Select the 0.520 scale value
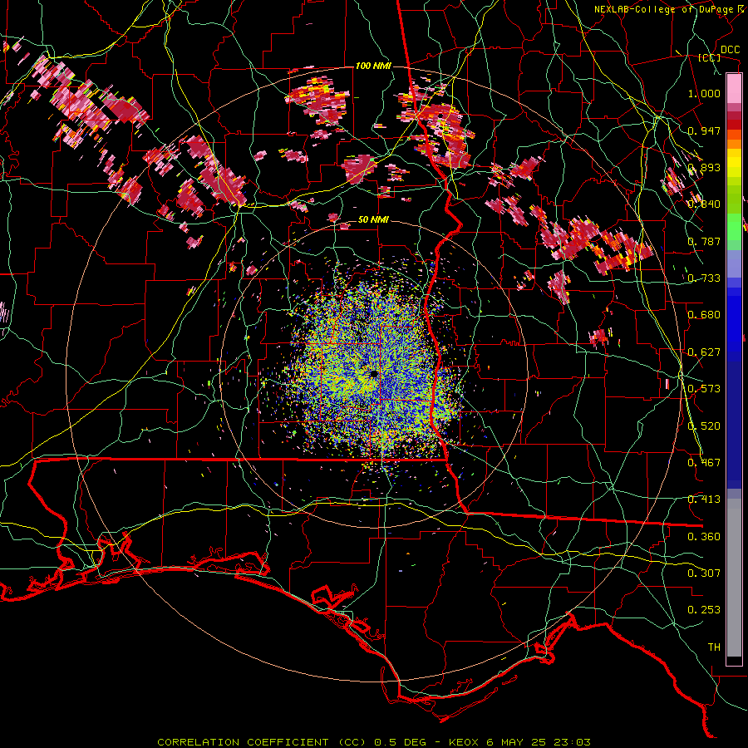748x748 pixels. tap(704, 426)
